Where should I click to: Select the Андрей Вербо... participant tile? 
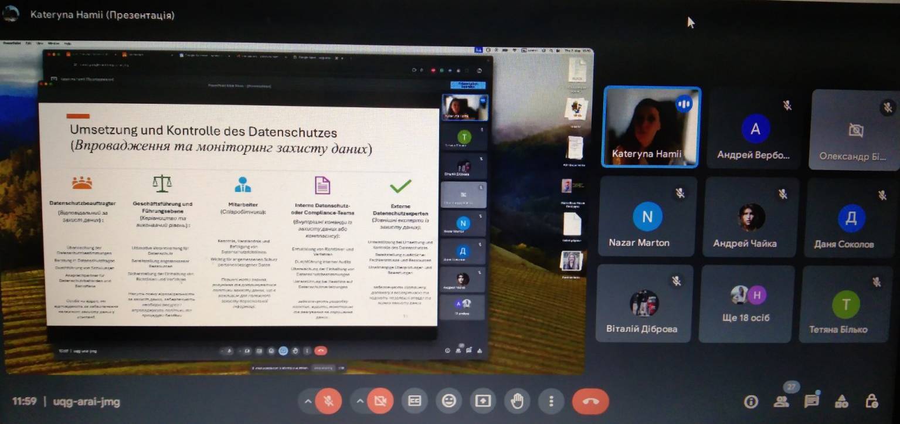753,128
